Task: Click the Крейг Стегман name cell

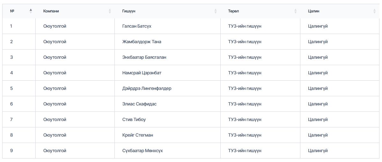Action: (x=137, y=135)
